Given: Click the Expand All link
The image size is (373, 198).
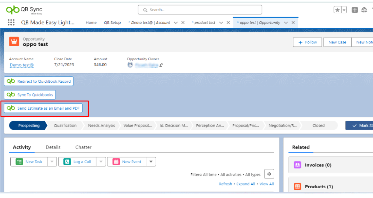Looking at the screenshot, I should pyautogui.click(x=246, y=184).
